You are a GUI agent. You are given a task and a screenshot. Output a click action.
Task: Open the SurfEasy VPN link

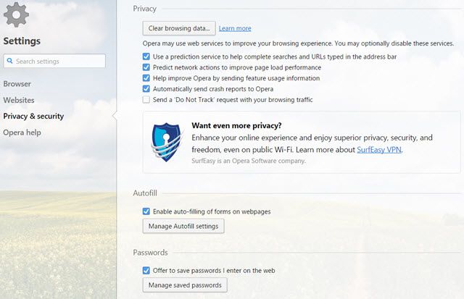[x=379, y=151]
